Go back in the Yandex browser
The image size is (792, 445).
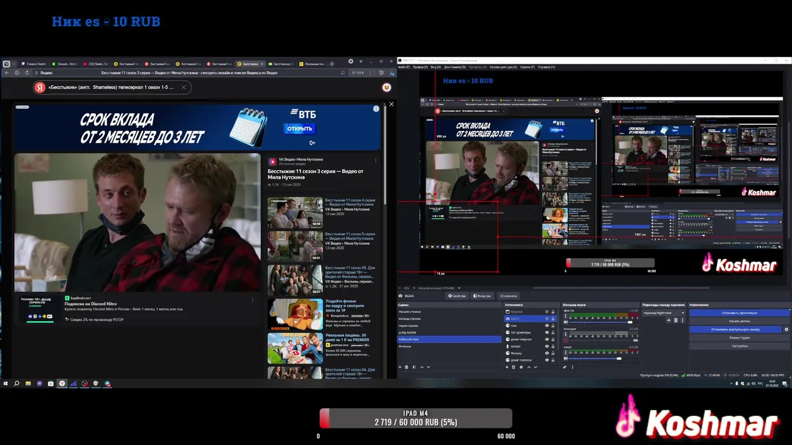pyautogui.click(x=6, y=72)
